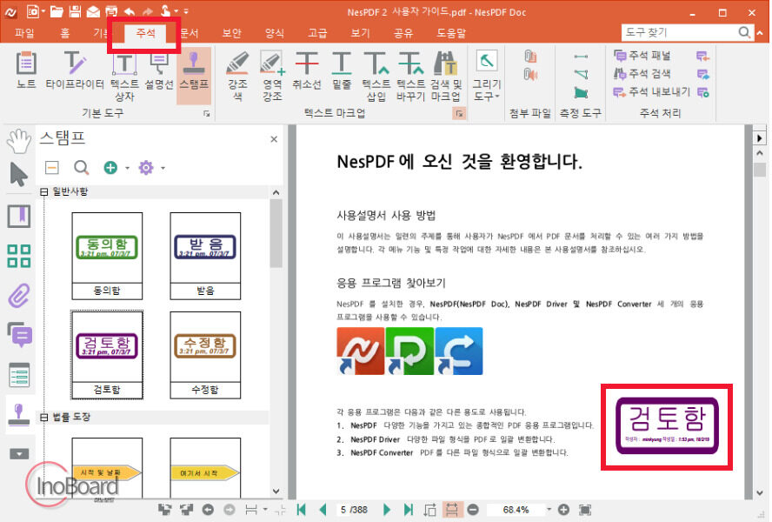Open the 파일 file tab
The height and width of the screenshot is (522, 772).
[24, 34]
